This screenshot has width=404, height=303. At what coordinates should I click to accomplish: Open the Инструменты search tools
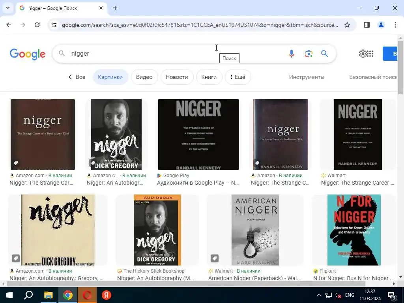click(307, 77)
